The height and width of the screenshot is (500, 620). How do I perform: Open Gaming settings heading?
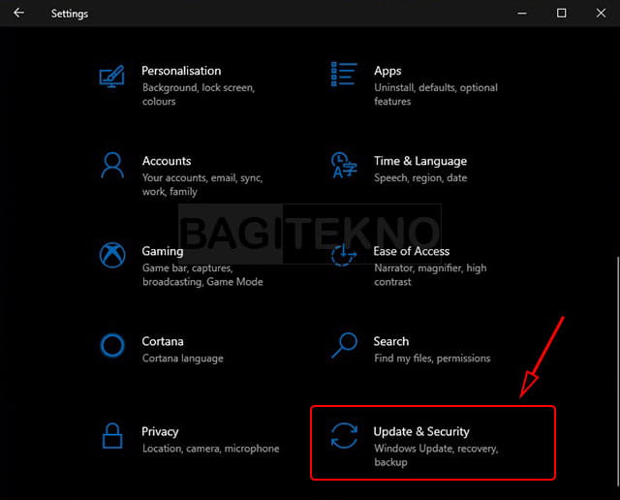click(163, 252)
